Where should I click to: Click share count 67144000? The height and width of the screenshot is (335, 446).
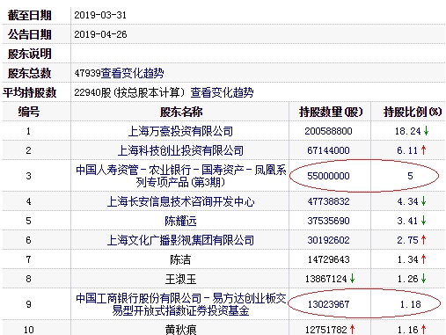[328, 150]
